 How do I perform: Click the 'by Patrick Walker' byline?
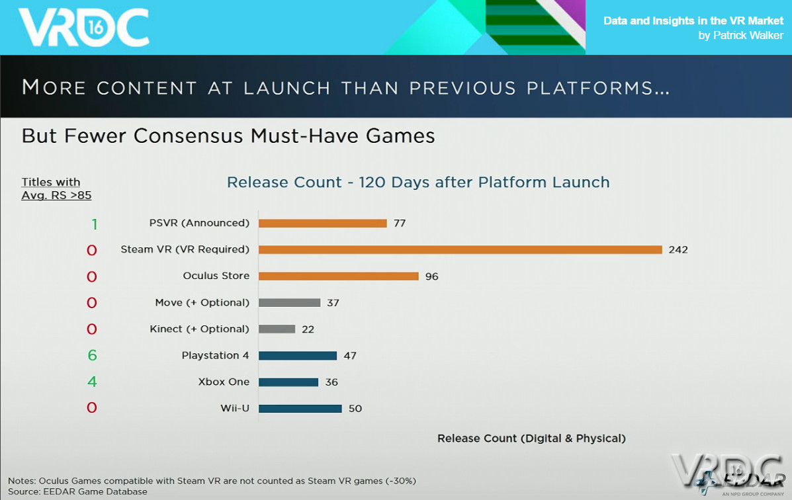pyautogui.click(x=740, y=35)
